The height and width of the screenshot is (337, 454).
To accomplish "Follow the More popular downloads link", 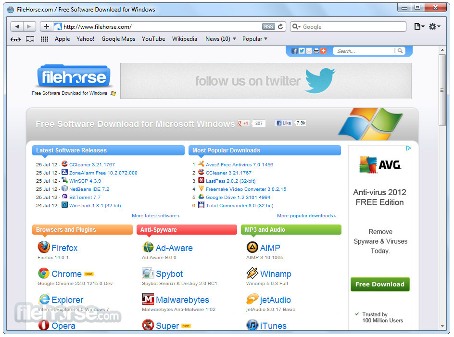I will (306, 216).
